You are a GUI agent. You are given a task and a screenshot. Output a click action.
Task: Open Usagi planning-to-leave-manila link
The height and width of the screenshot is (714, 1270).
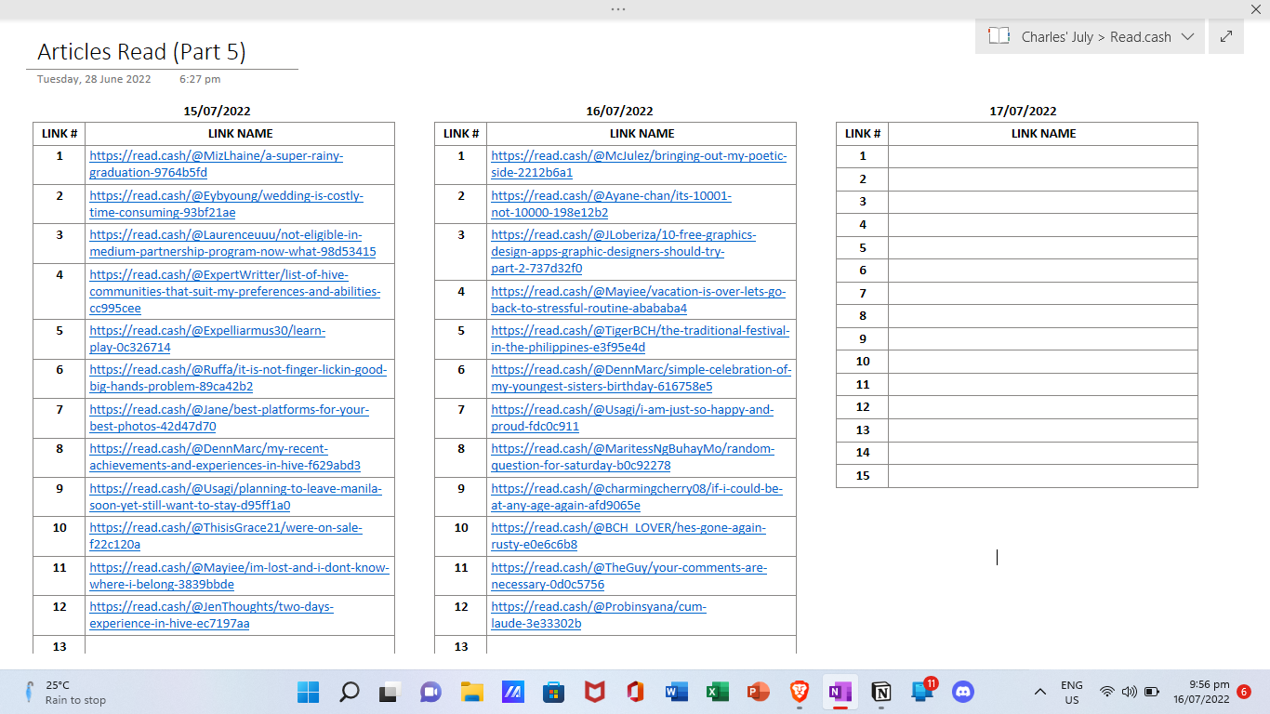click(x=235, y=496)
